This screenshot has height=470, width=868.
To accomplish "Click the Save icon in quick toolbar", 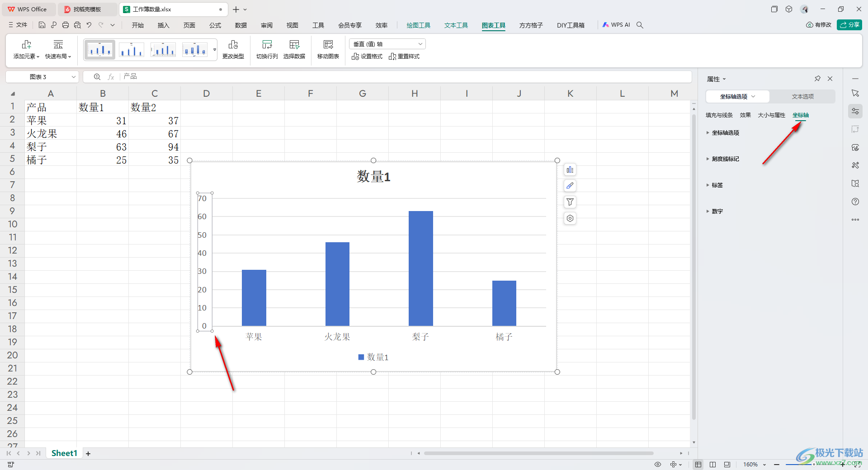I will click(x=42, y=25).
